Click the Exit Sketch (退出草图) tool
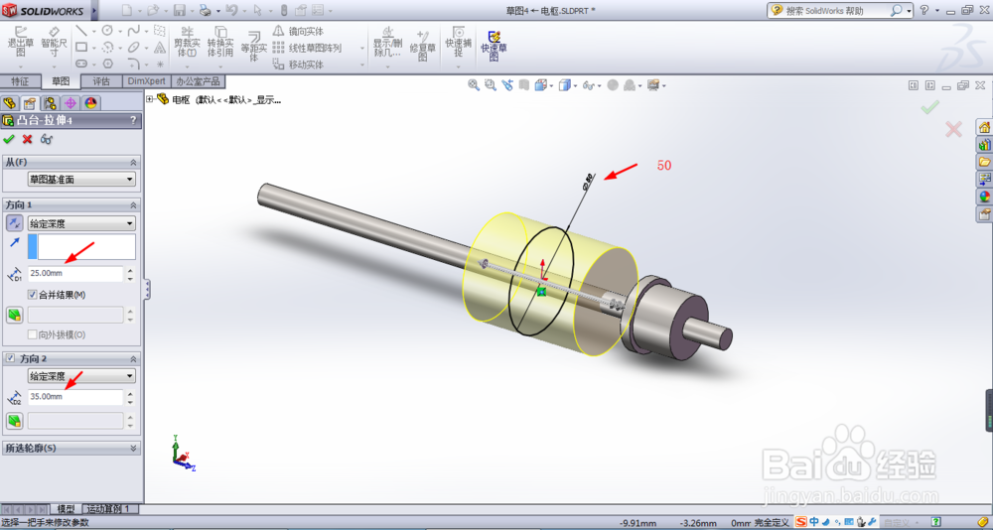The height and width of the screenshot is (530, 993). 20,42
